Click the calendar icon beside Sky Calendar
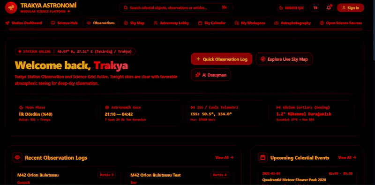The width and height of the screenshot is (375, 185). tap(200, 23)
